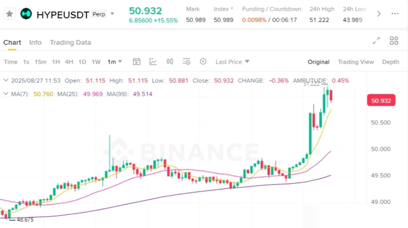Expand the HYPEUSDT pair selector dropdown
Screen dimensions: 408x228
(x=113, y=14)
